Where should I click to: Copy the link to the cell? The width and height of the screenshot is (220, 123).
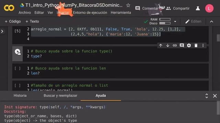click(x=175, y=45)
